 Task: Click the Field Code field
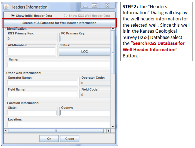[95, 95]
